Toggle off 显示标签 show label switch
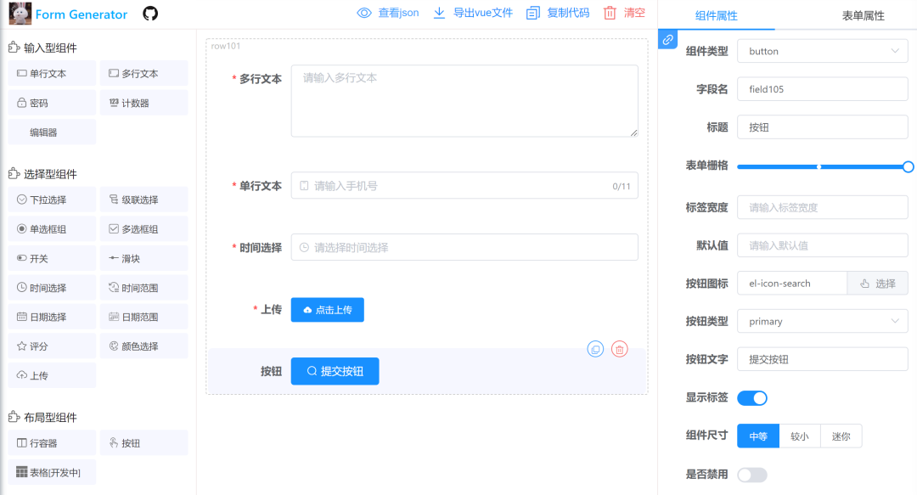Image resolution: width=917 pixels, height=495 pixels. [x=751, y=397]
